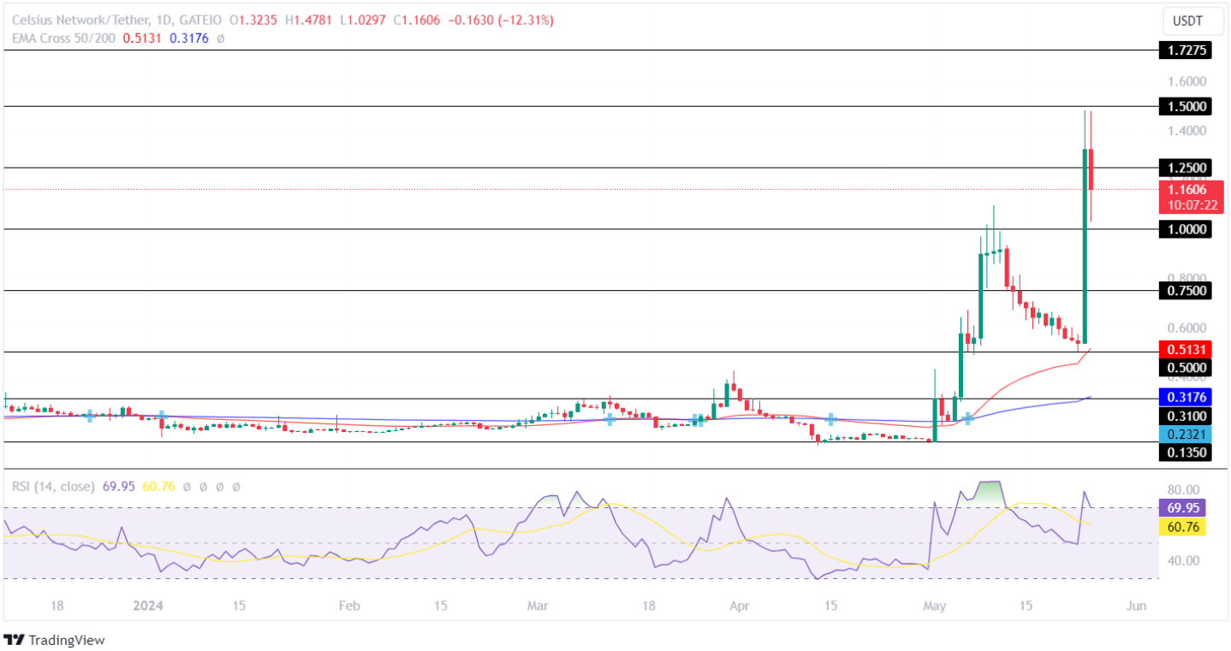The image size is (1231, 651).
Task: Select the 1.7275 horizontal line price label
Action: point(1186,50)
